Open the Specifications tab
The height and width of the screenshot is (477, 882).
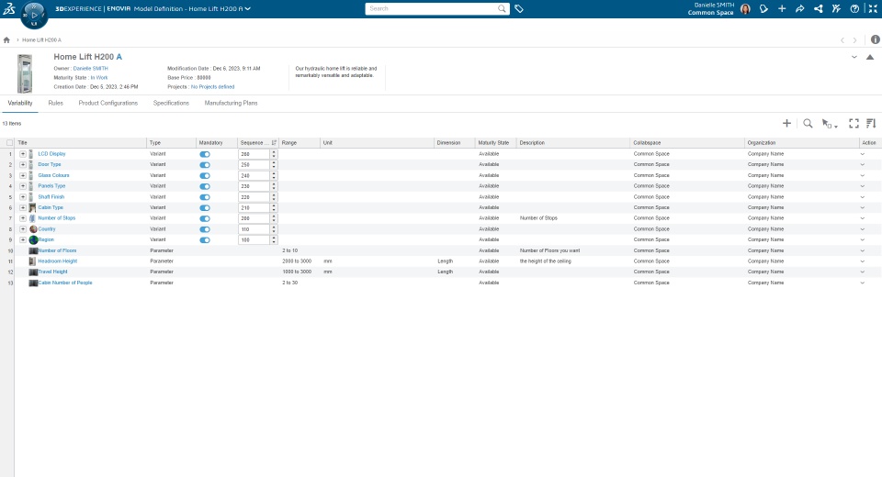171,104
